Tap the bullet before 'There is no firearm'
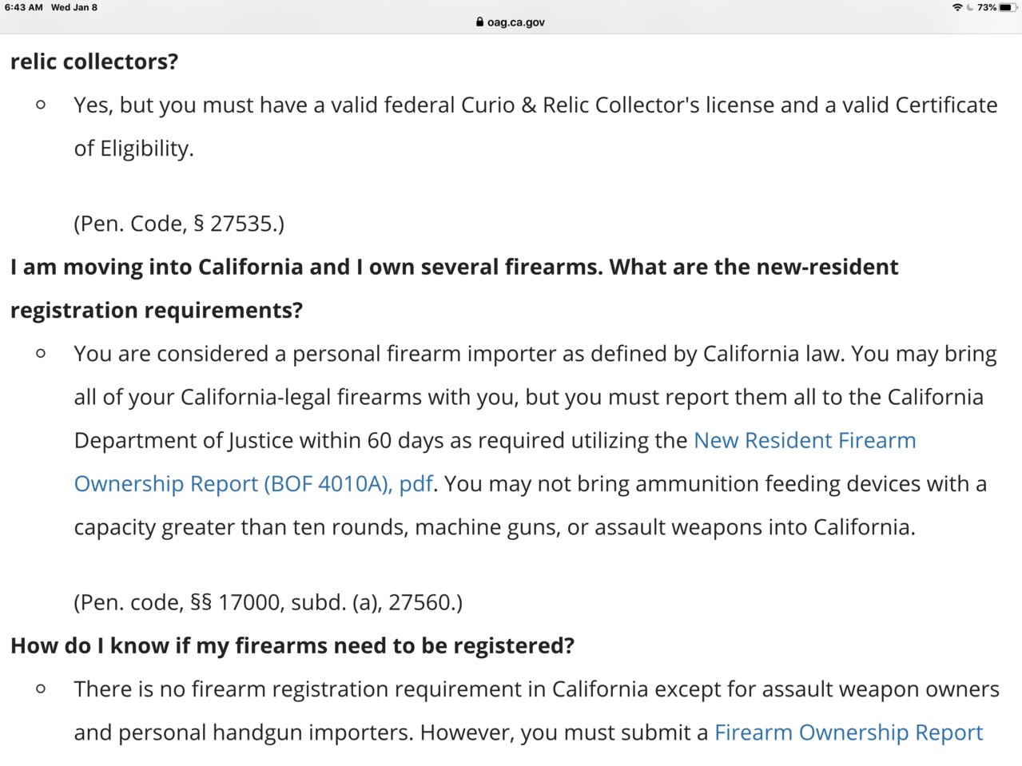The height and width of the screenshot is (766, 1022). click(41, 689)
